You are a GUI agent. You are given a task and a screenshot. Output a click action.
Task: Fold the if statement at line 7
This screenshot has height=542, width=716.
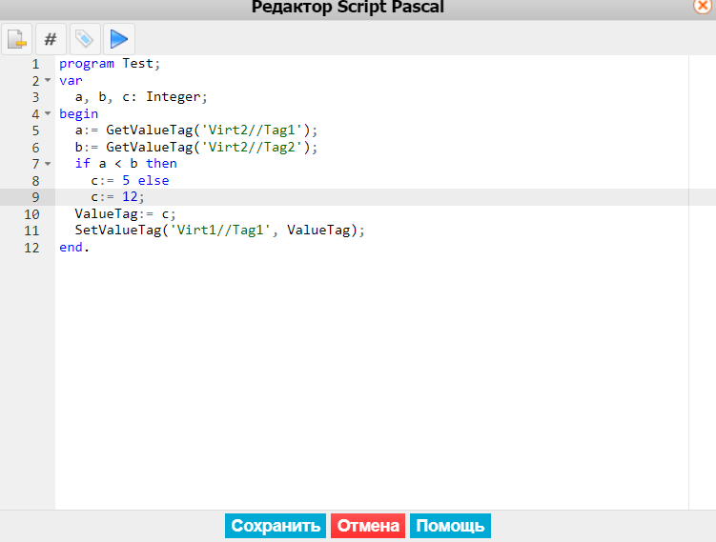(x=48, y=163)
